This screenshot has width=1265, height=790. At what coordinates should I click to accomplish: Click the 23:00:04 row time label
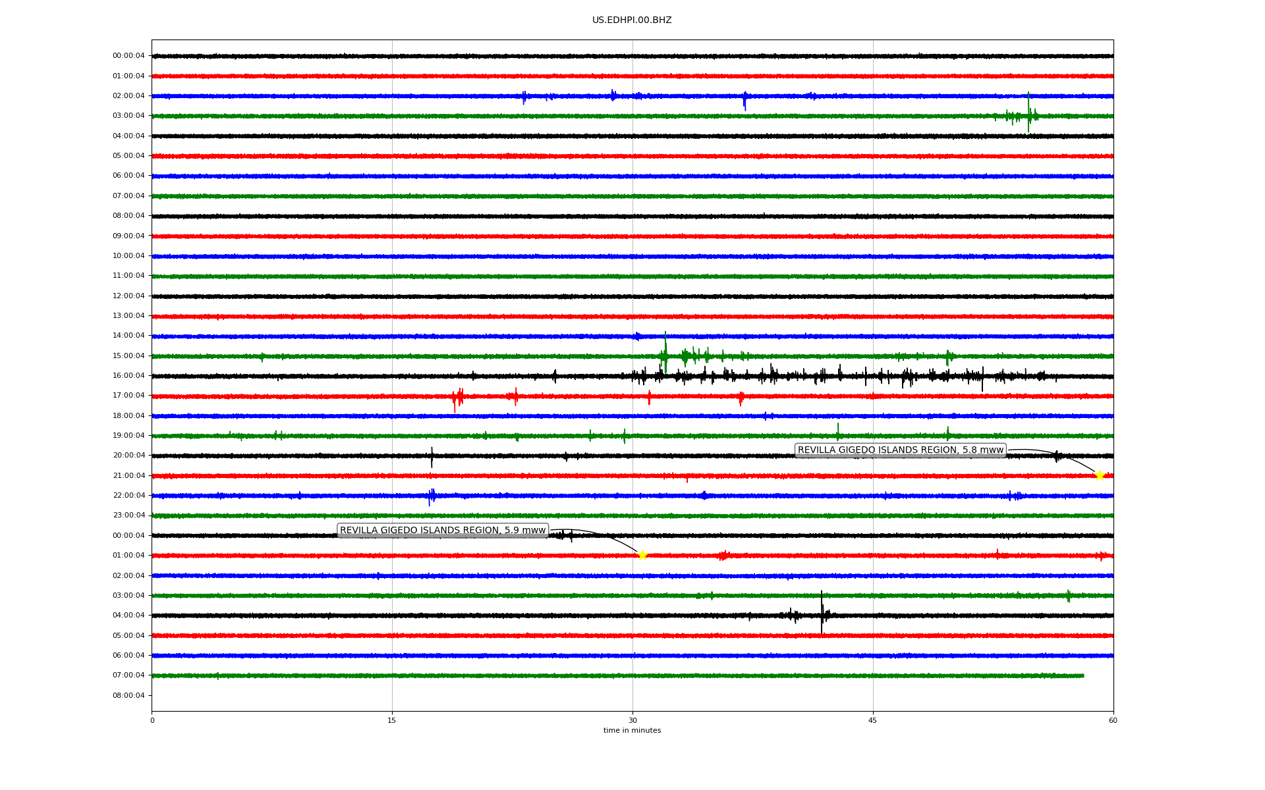point(128,515)
